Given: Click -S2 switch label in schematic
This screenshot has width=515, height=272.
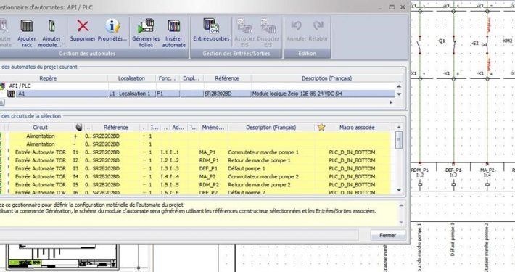Looking at the screenshot, I should 475,43.
